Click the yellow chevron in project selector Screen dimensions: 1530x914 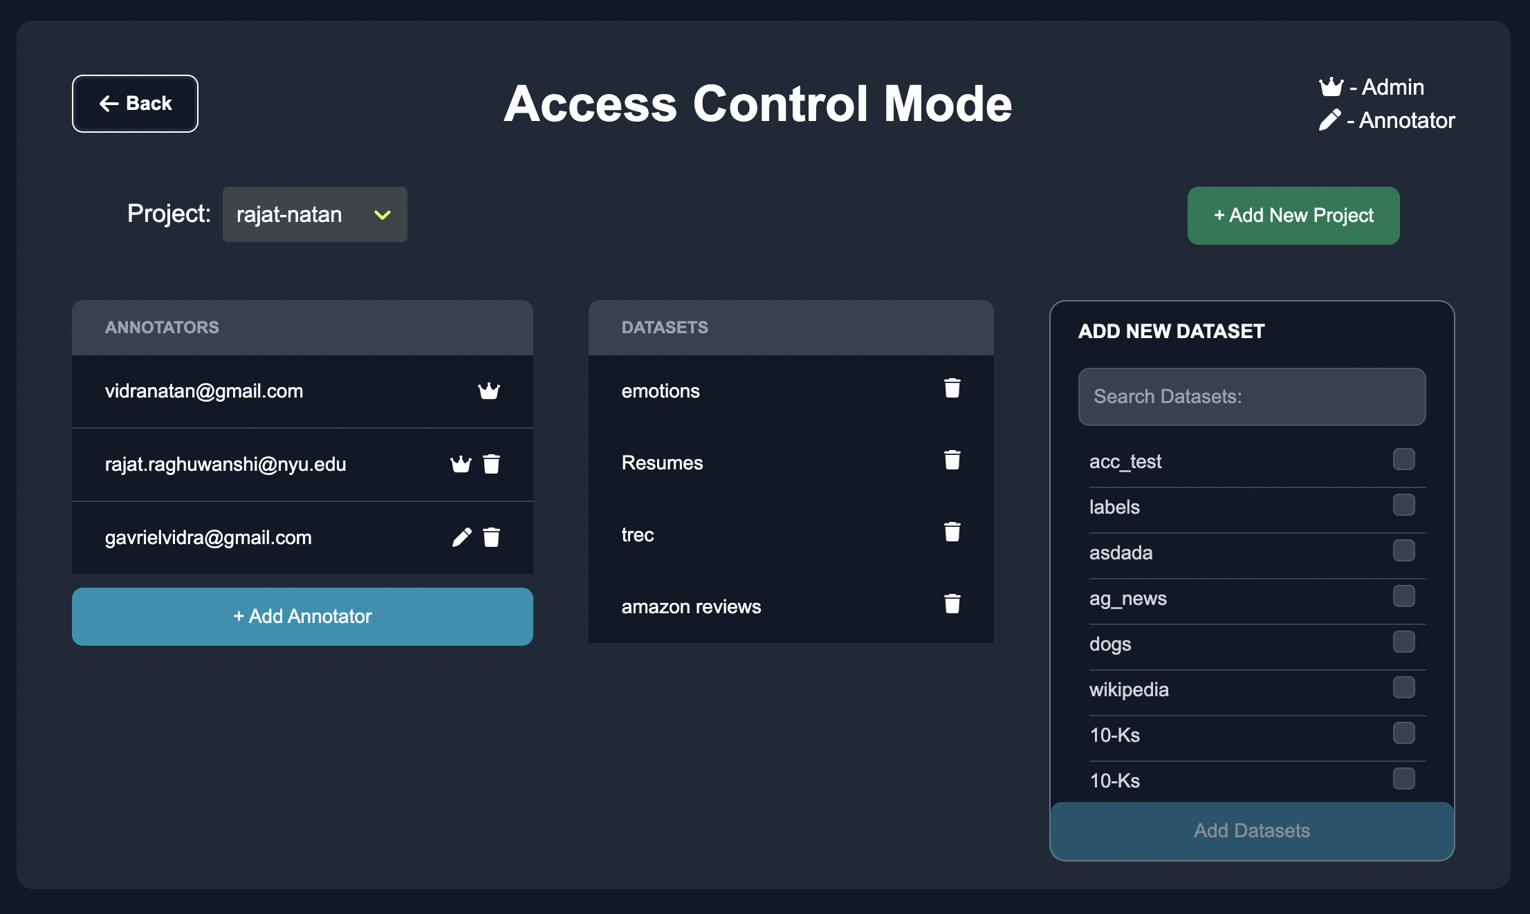382,215
